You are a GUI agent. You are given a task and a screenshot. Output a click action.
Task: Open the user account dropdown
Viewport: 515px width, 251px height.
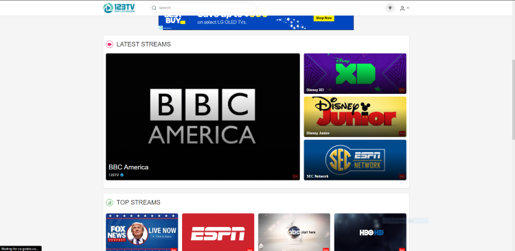pos(404,8)
